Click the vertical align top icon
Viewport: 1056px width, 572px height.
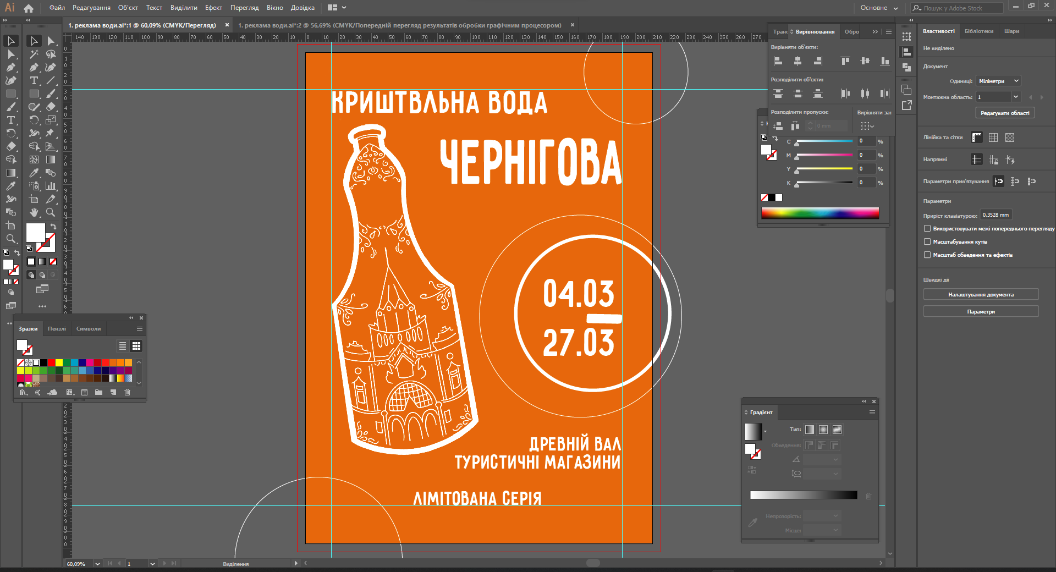coord(845,61)
